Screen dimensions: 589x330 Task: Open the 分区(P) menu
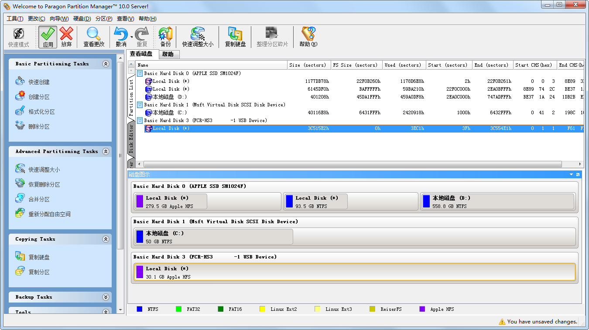click(104, 19)
